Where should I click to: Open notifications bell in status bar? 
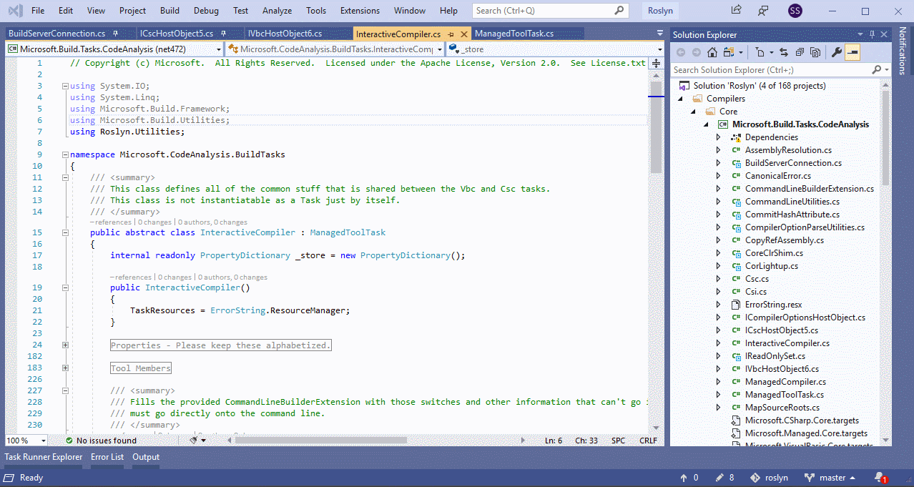pos(879,478)
